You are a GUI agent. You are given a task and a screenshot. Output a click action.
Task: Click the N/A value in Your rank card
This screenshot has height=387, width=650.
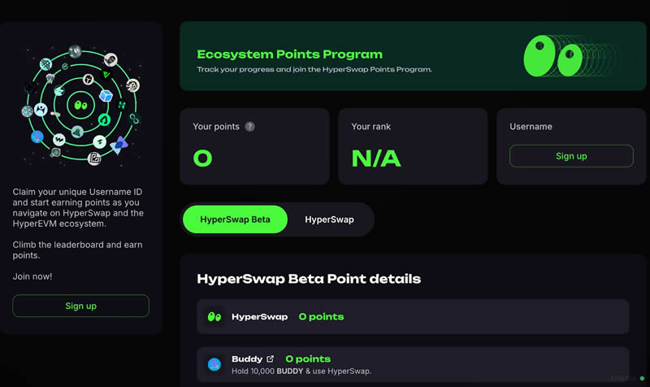pyautogui.click(x=376, y=158)
